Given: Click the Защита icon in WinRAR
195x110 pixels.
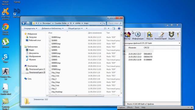Looking at the screenshot, I should point(172,36).
